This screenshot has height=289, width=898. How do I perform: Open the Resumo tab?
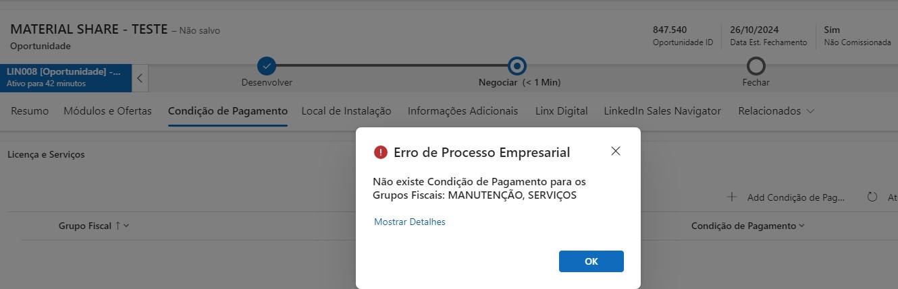click(x=30, y=111)
